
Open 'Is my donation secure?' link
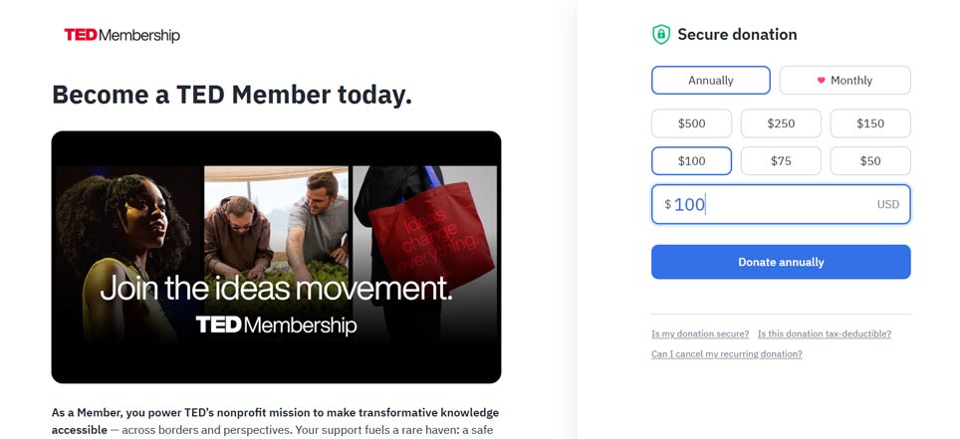(699, 334)
